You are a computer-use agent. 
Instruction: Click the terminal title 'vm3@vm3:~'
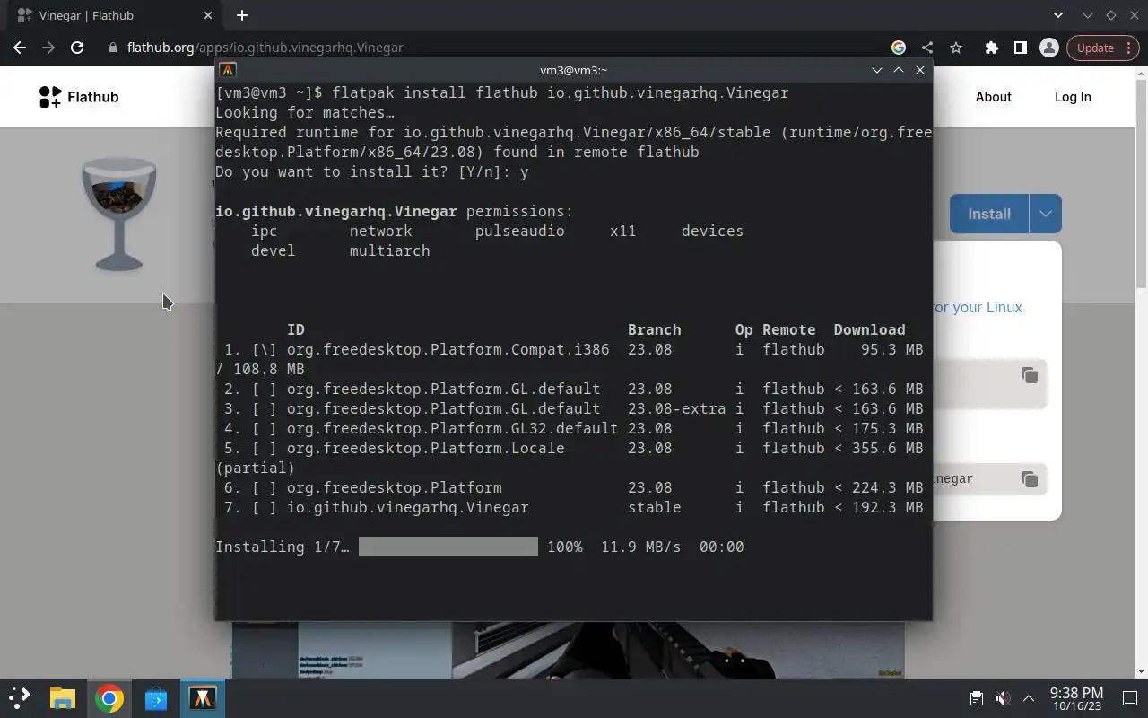[574, 70]
